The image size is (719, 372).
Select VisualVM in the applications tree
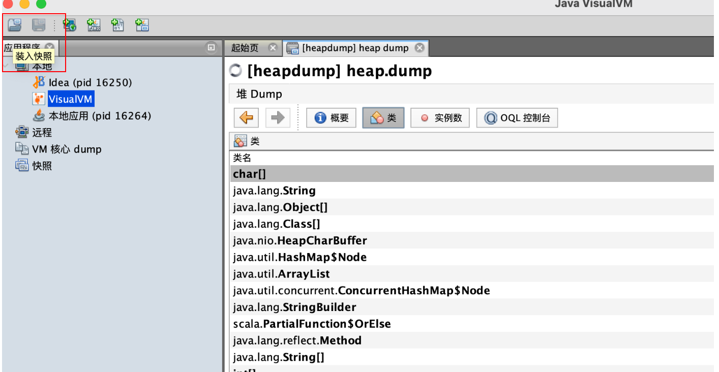point(71,99)
